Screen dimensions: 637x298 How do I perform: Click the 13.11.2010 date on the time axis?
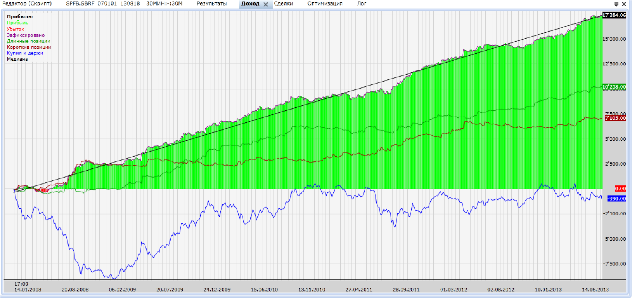[x=312, y=289]
